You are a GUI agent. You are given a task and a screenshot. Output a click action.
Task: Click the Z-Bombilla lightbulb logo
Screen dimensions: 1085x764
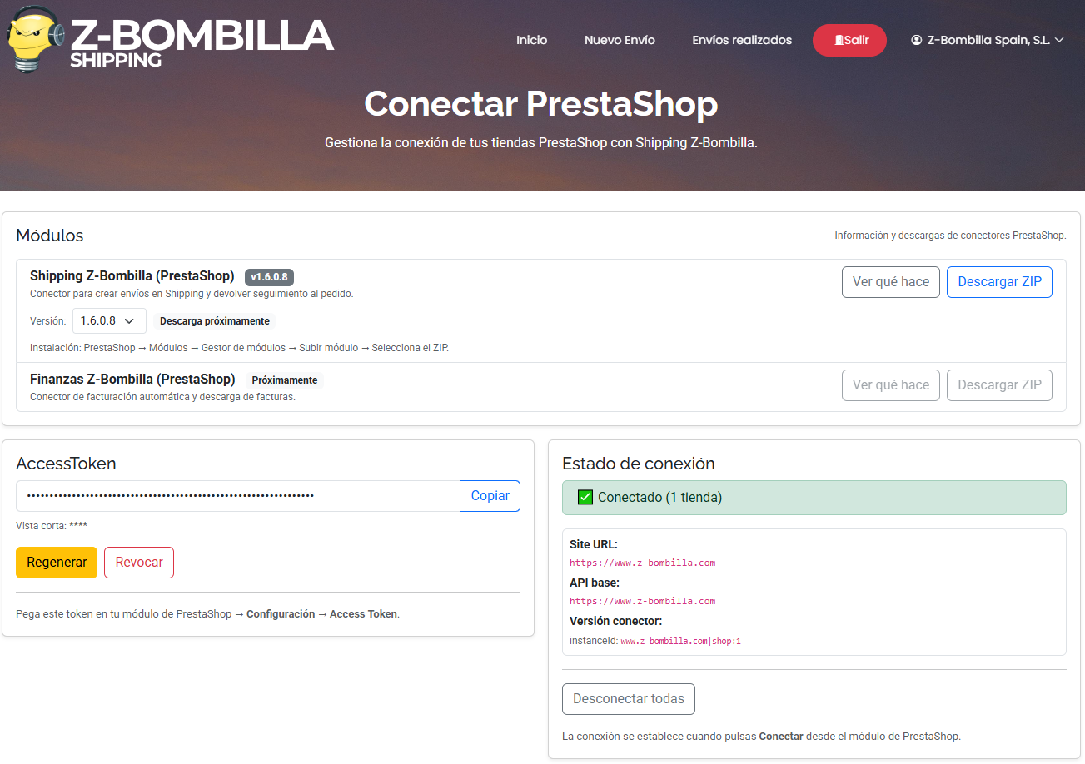click(35, 38)
